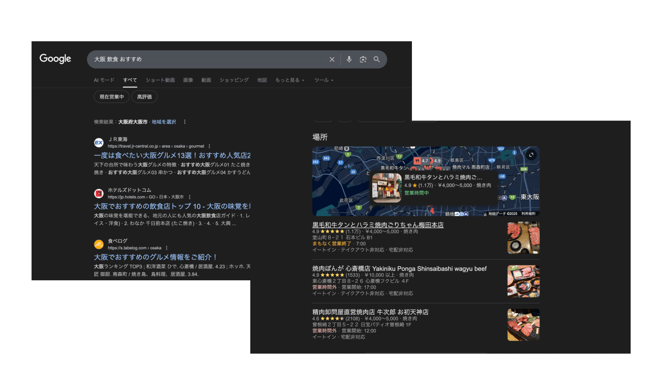
Task: Click inside the search text field
Action: click(204, 60)
